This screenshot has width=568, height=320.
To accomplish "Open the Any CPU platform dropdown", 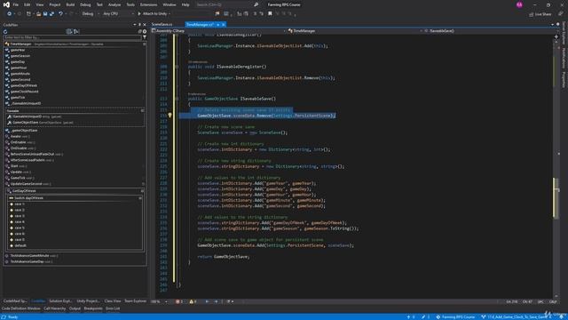I will [x=117, y=14].
